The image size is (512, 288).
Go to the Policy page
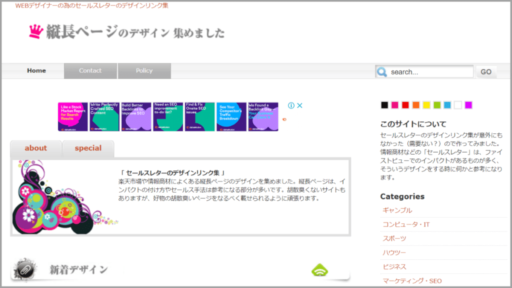coord(144,71)
